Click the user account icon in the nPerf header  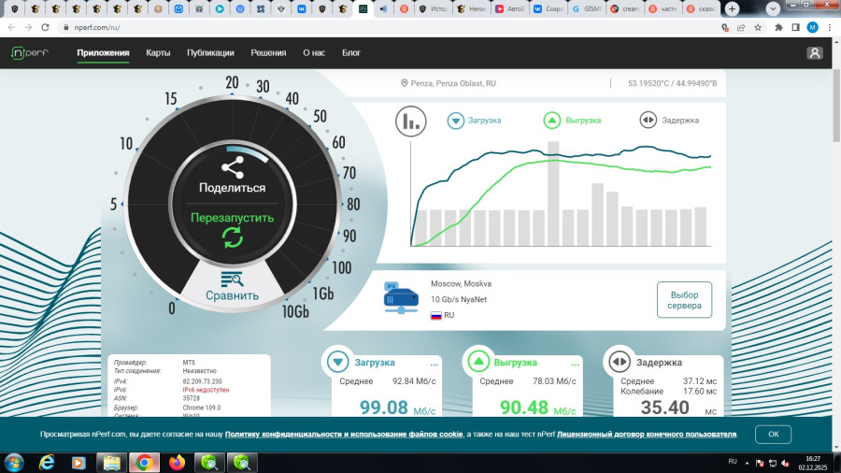(815, 53)
